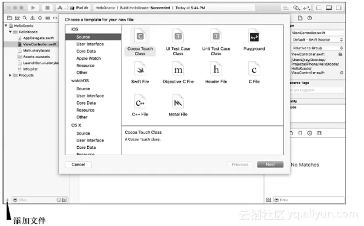The image size is (364, 226).
Task: Click the folder icon beside ViewController.swift location
Action: 340,54
